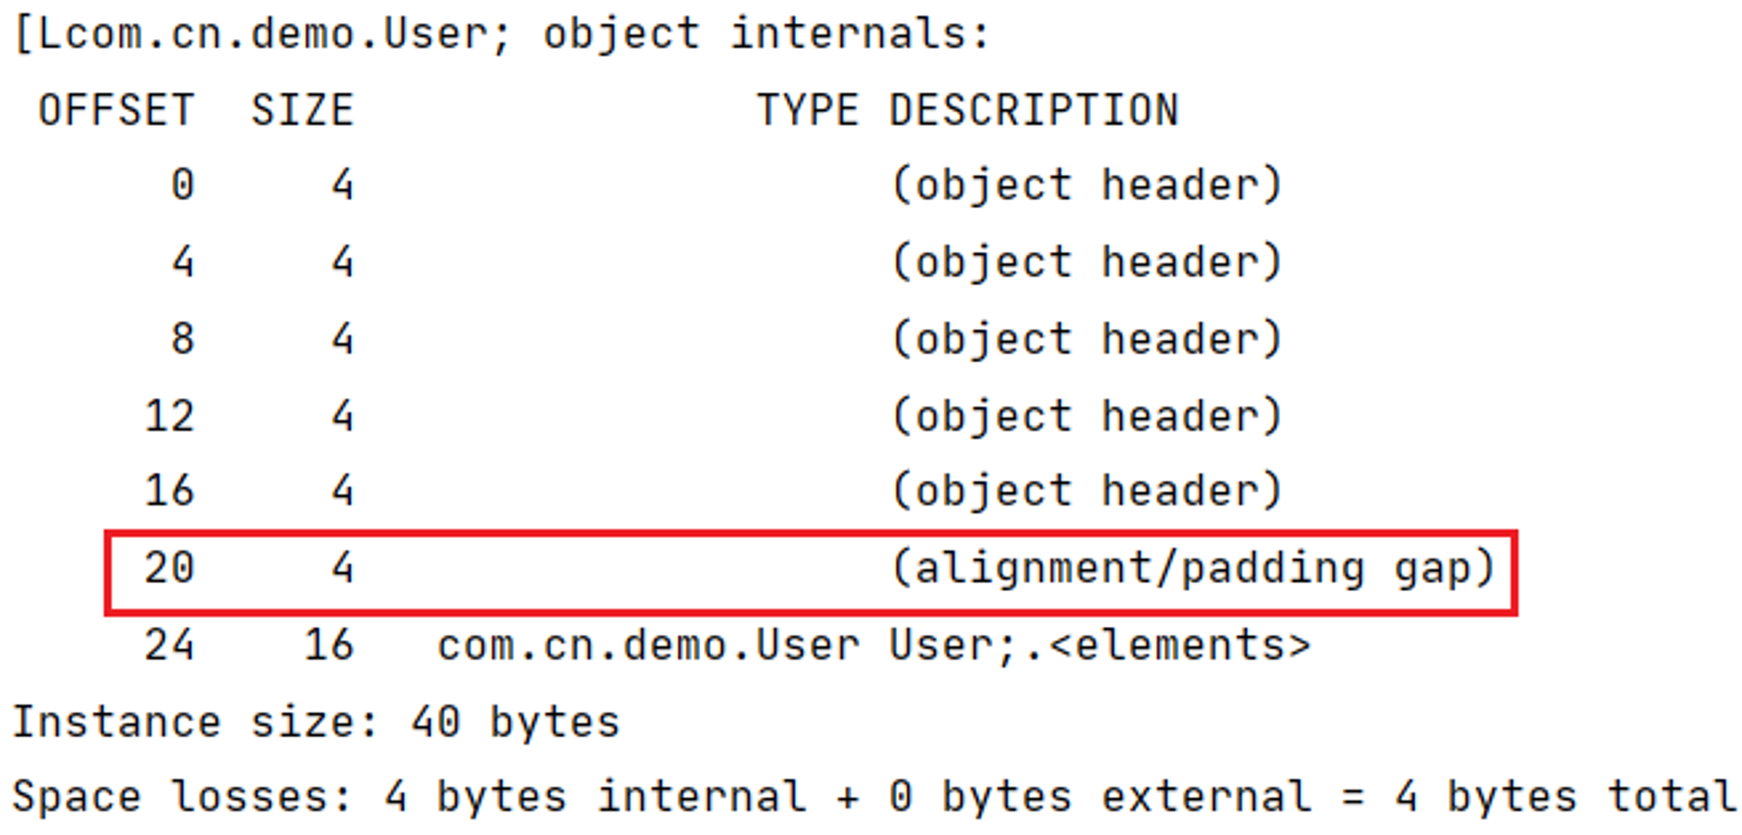Click the 'com.cn.demo.User' type text
The image size is (1742, 835).
coord(648,645)
